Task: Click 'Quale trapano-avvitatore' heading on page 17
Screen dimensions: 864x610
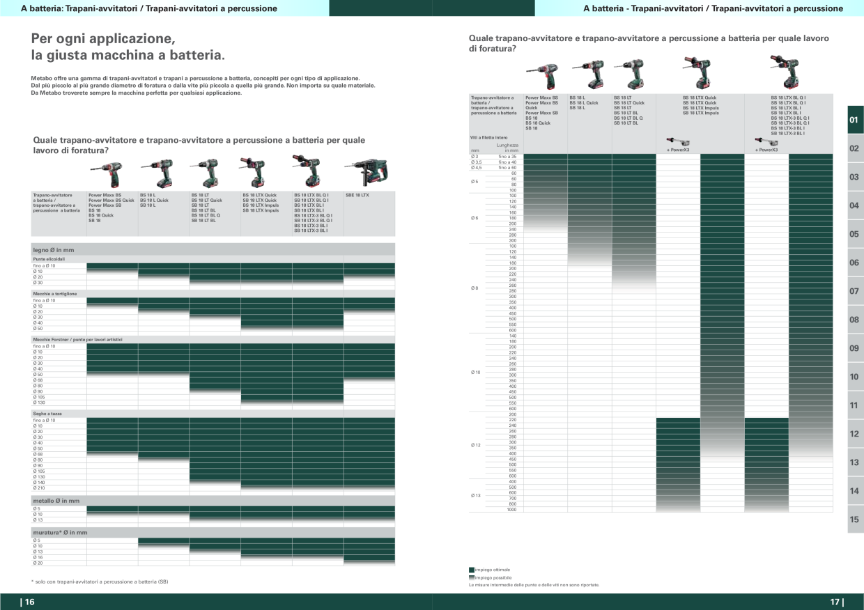Action: 649,44
